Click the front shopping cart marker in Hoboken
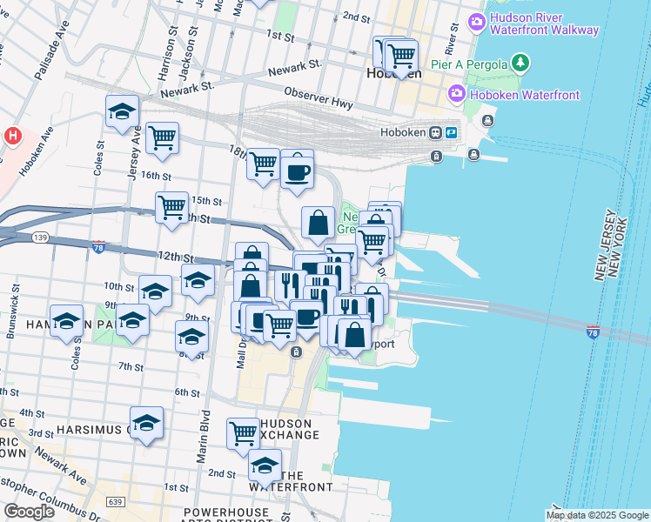Image resolution: width=651 pixels, height=522 pixels. tap(401, 59)
